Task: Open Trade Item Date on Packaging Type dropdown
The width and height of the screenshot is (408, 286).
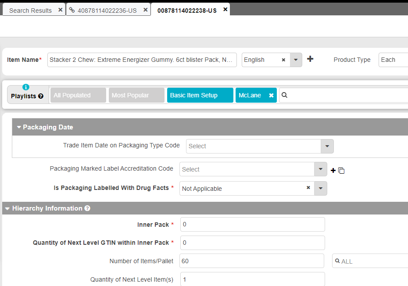Action: pyautogui.click(x=327, y=146)
